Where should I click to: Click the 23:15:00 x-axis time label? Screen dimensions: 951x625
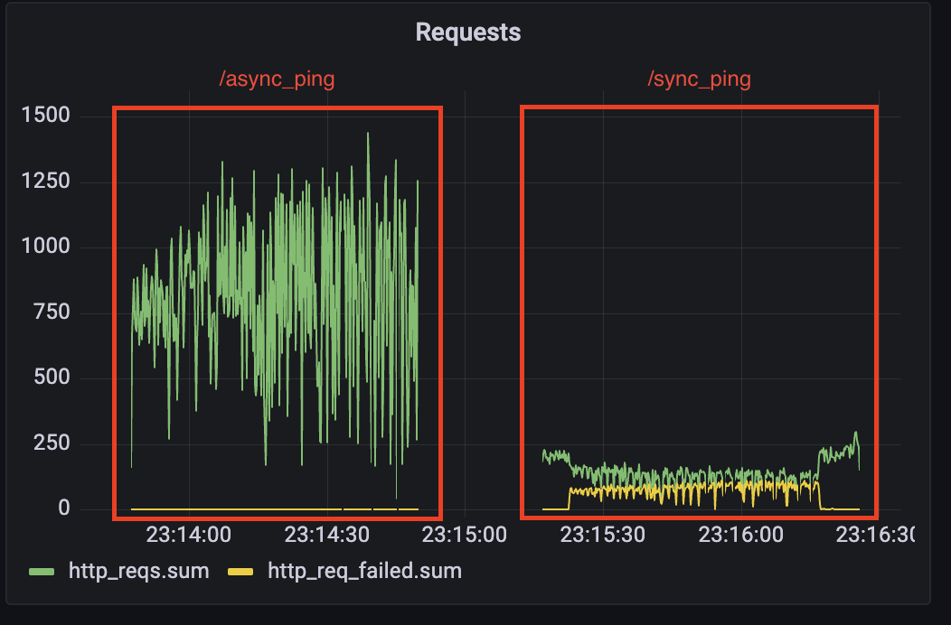pos(465,535)
